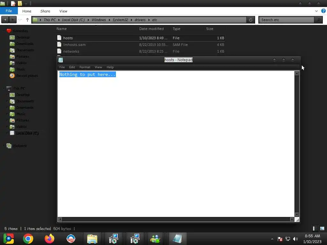Select the hosts file row
327x245 pixels.
pos(141,38)
